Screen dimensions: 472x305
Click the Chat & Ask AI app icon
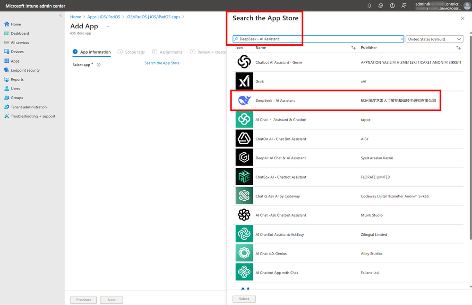(244, 196)
